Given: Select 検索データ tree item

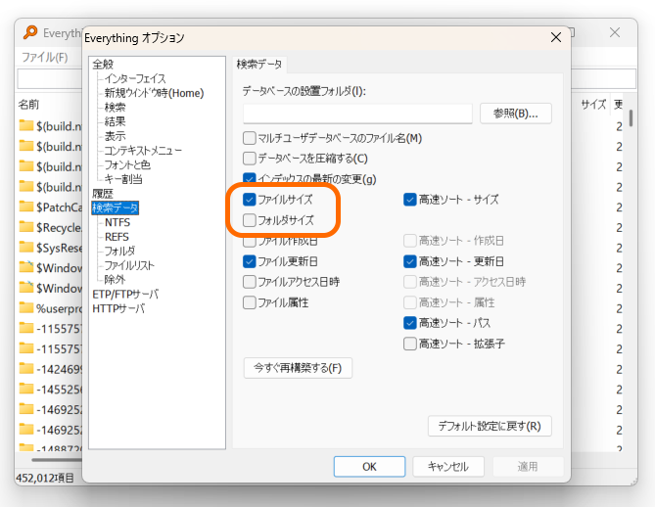Looking at the screenshot, I should click(x=115, y=207).
